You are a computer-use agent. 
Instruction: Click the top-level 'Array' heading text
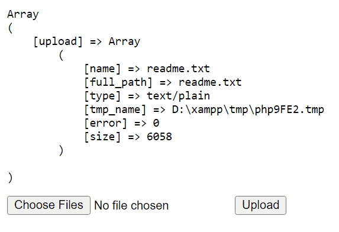[23, 14]
